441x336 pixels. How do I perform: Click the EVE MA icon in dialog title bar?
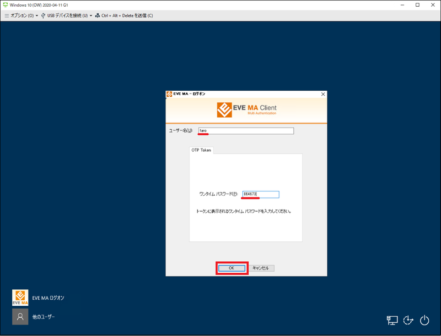[x=169, y=94]
